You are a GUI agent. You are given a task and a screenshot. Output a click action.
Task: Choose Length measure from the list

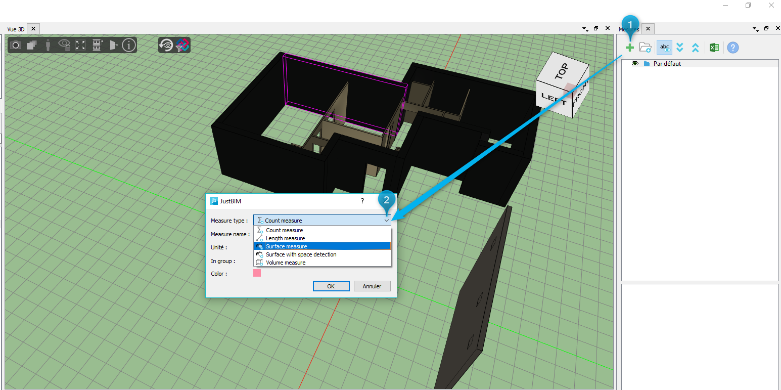tap(322, 238)
